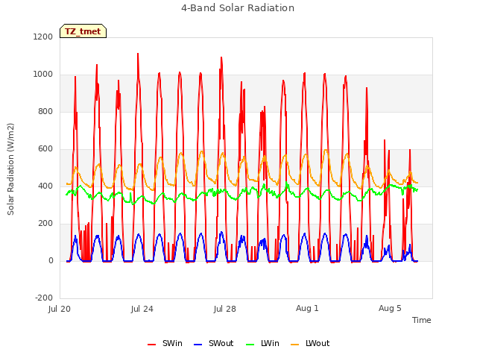Click the chart title 4-Band Solar Radiation

point(238,8)
